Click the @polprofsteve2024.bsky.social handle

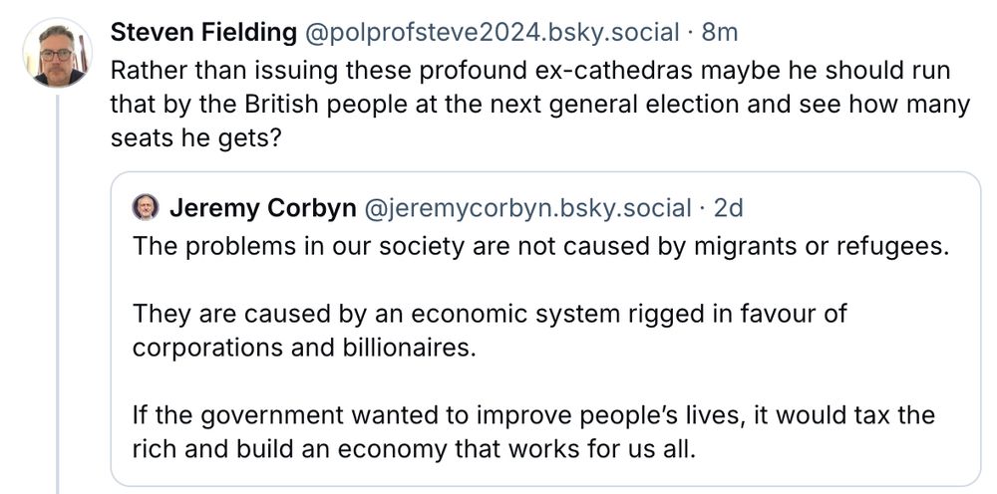click(x=493, y=33)
